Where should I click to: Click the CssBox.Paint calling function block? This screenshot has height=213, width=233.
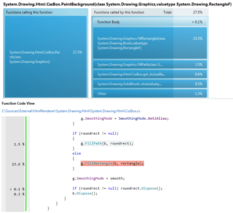(x=46, y=57)
